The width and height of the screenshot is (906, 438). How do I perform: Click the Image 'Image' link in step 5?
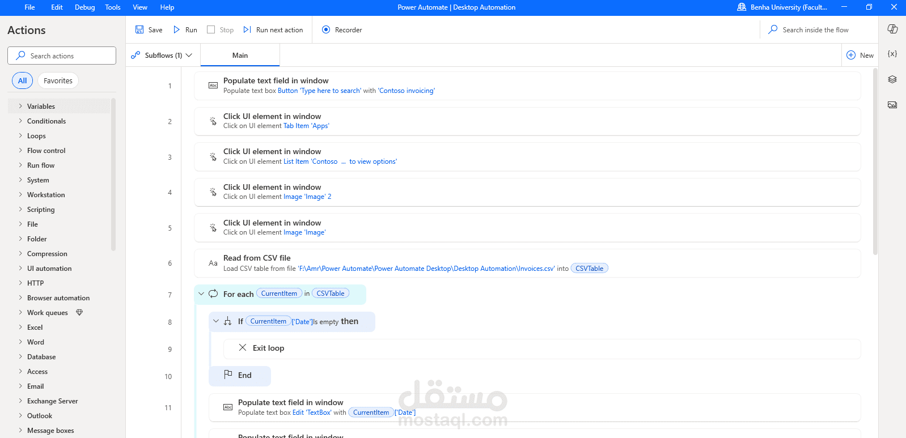pos(304,232)
